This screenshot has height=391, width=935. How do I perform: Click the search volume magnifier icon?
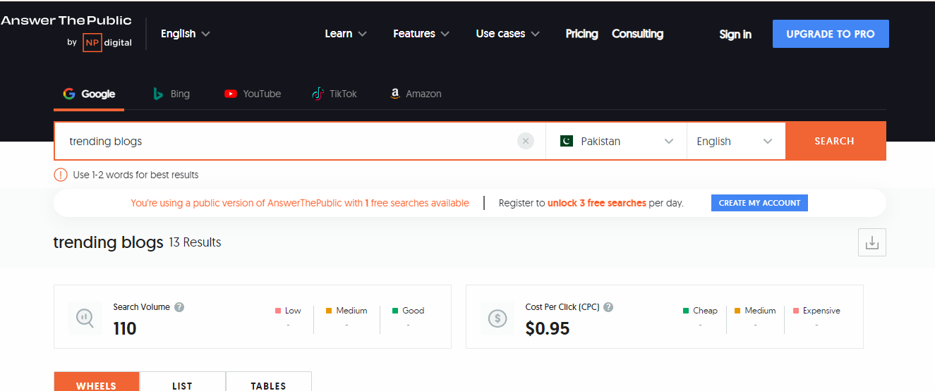point(86,318)
